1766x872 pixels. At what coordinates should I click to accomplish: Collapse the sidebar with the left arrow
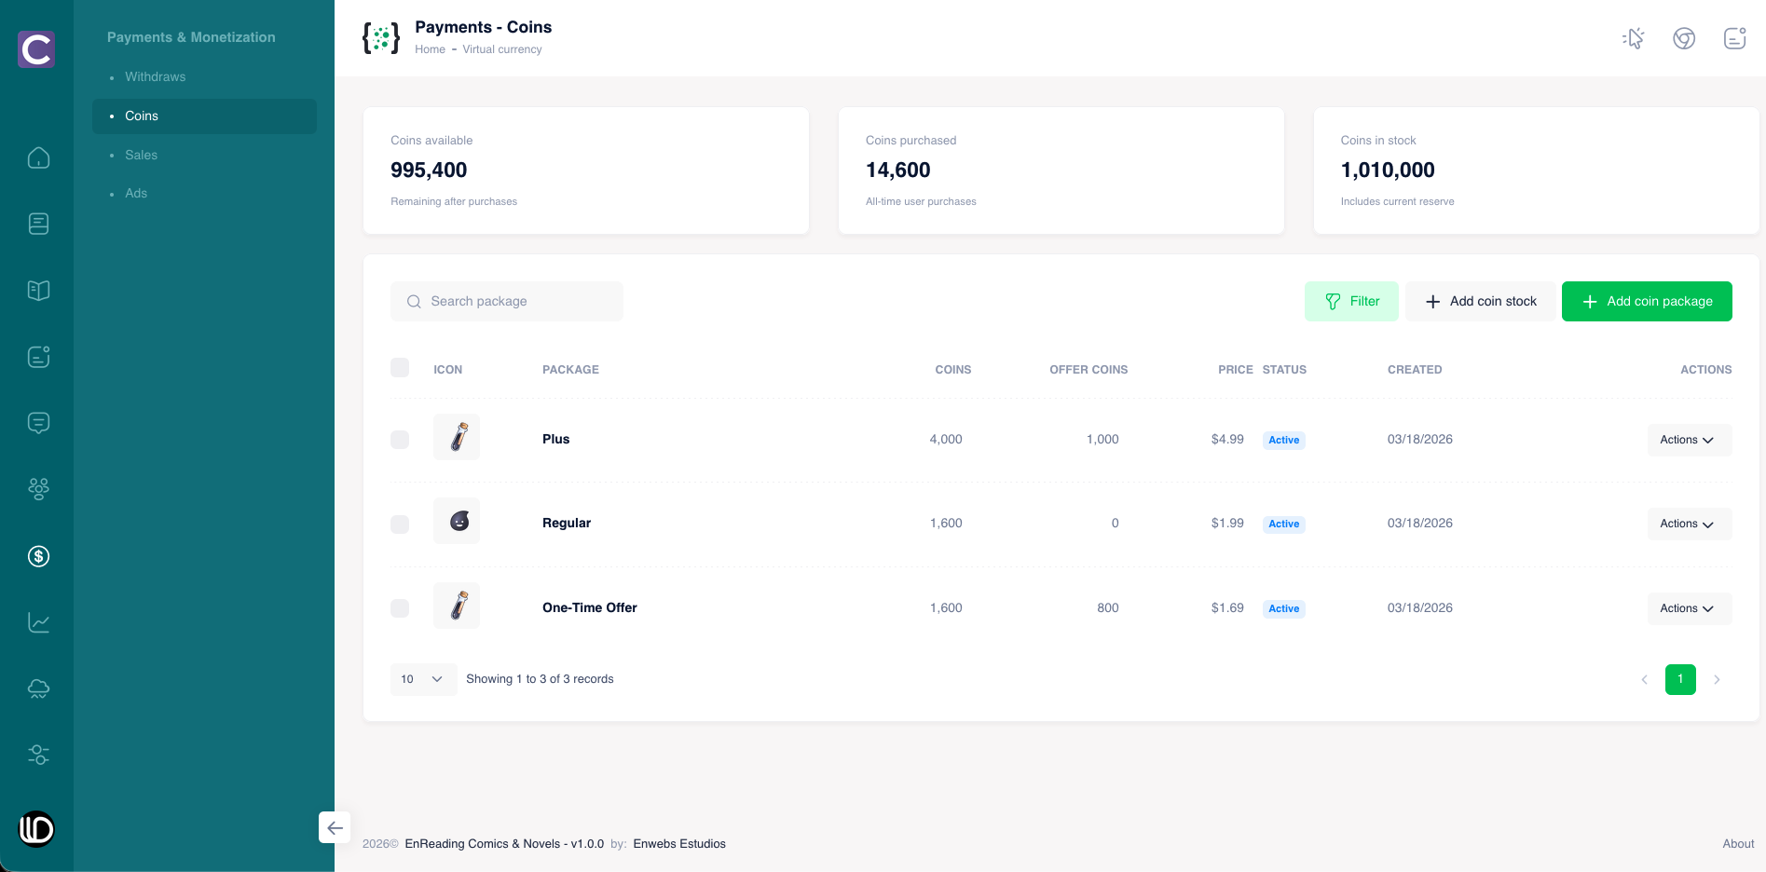[x=335, y=827]
